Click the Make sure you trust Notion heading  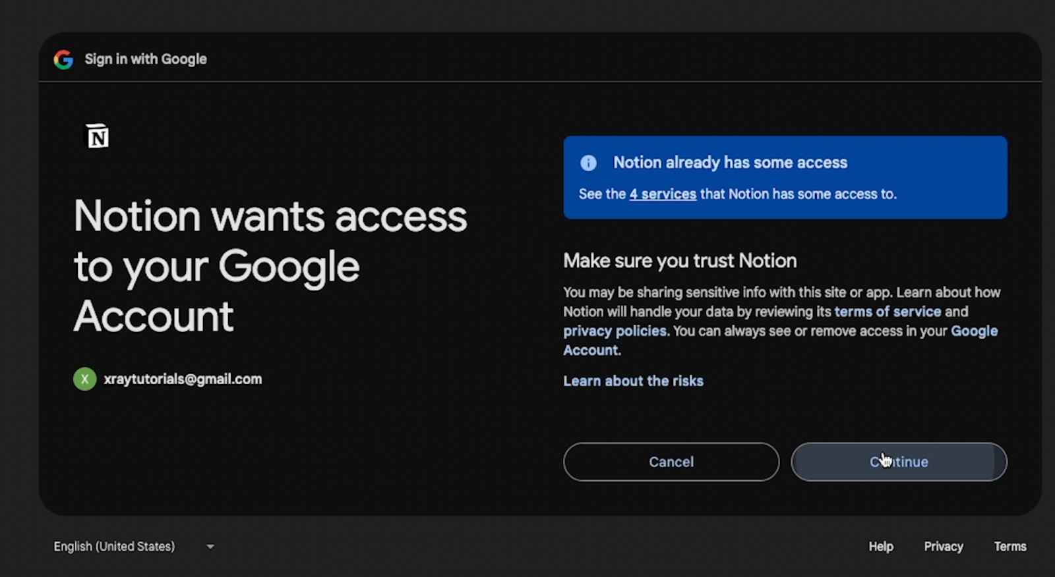pos(680,261)
